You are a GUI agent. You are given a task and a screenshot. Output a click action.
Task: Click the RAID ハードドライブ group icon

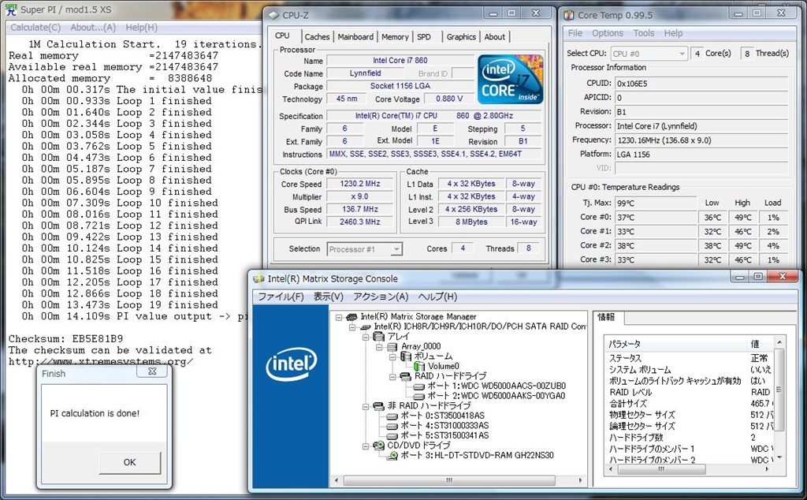pyautogui.click(x=406, y=376)
